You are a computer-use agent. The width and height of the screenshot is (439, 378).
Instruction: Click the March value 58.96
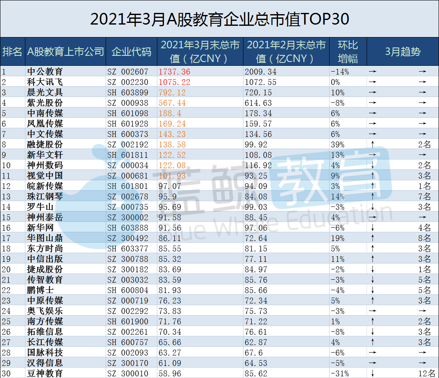pos(170,373)
